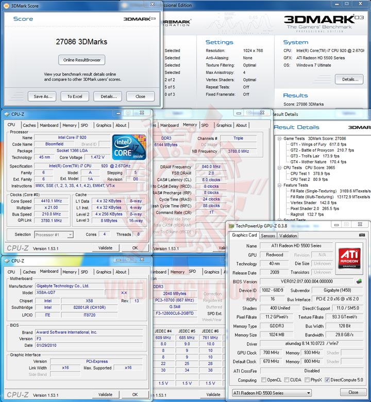Click the Online ResultBrowser button
371x402 pixels.
click(82, 60)
